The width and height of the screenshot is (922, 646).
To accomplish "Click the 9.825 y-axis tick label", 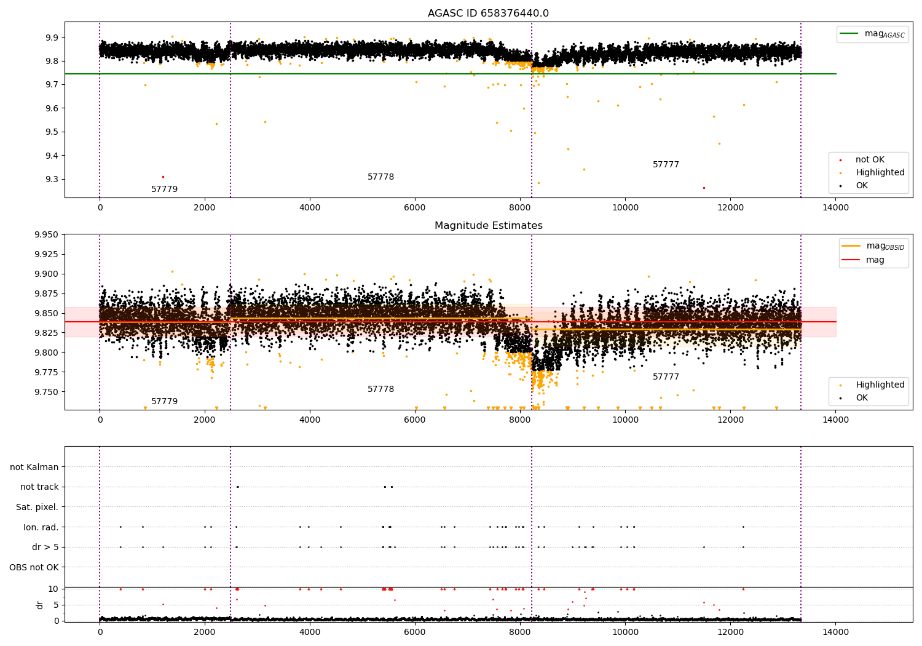I will [x=47, y=333].
